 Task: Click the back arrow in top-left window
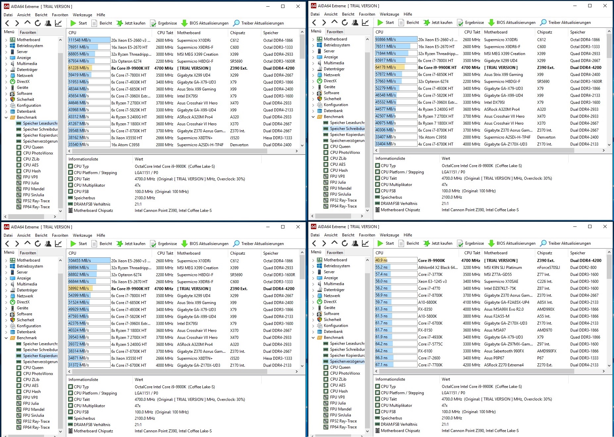point(7,23)
